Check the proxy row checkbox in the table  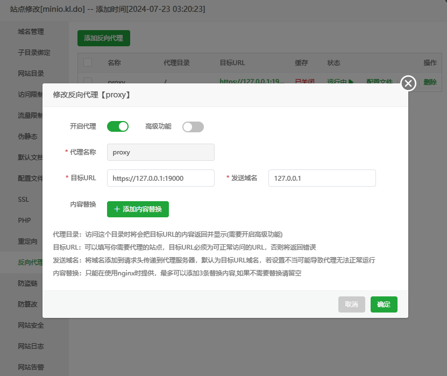coord(88,79)
